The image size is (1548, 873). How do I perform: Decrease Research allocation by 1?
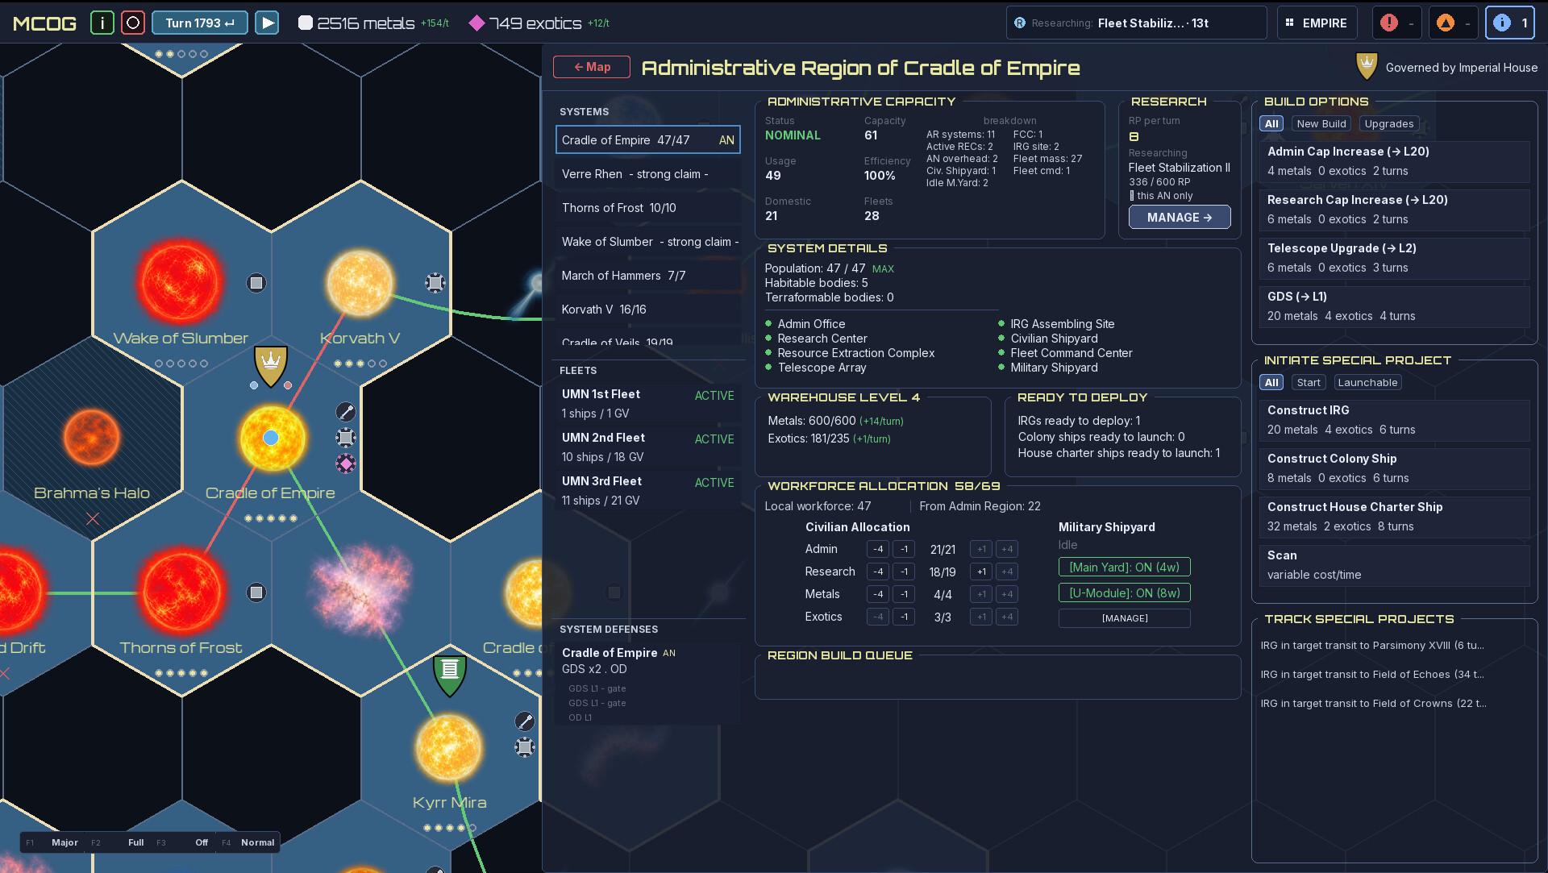click(x=904, y=572)
